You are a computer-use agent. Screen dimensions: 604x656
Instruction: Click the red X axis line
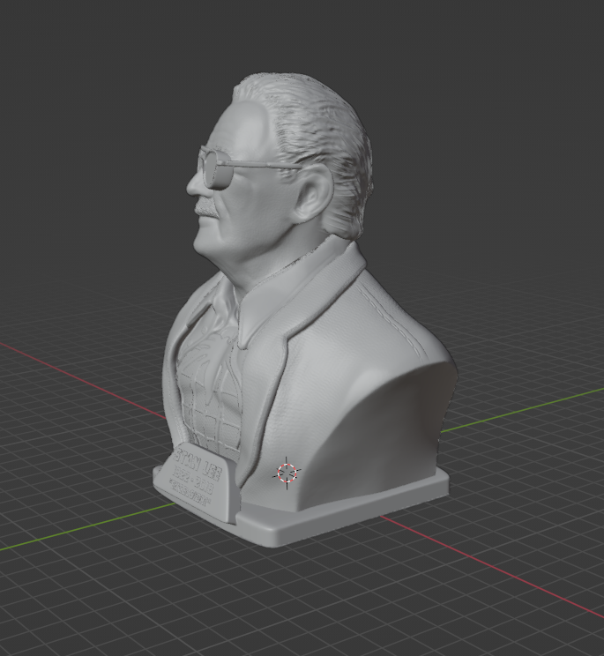tap(511, 573)
